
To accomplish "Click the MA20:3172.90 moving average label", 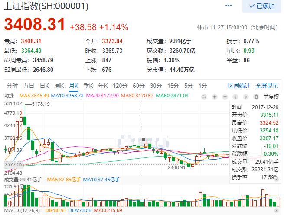I will point(102,96).
